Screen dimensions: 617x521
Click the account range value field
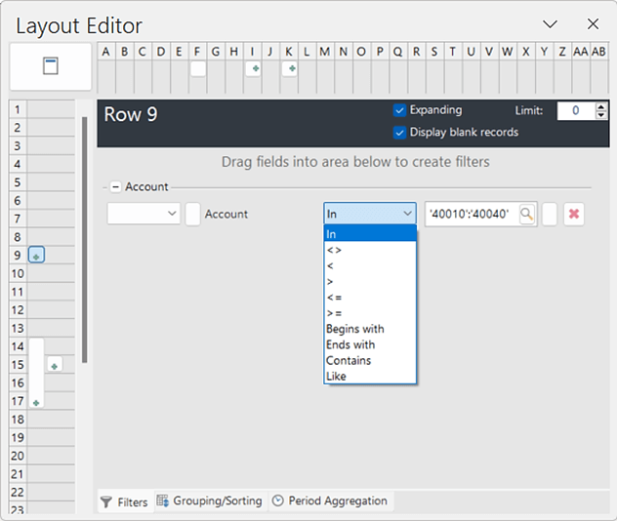point(472,215)
